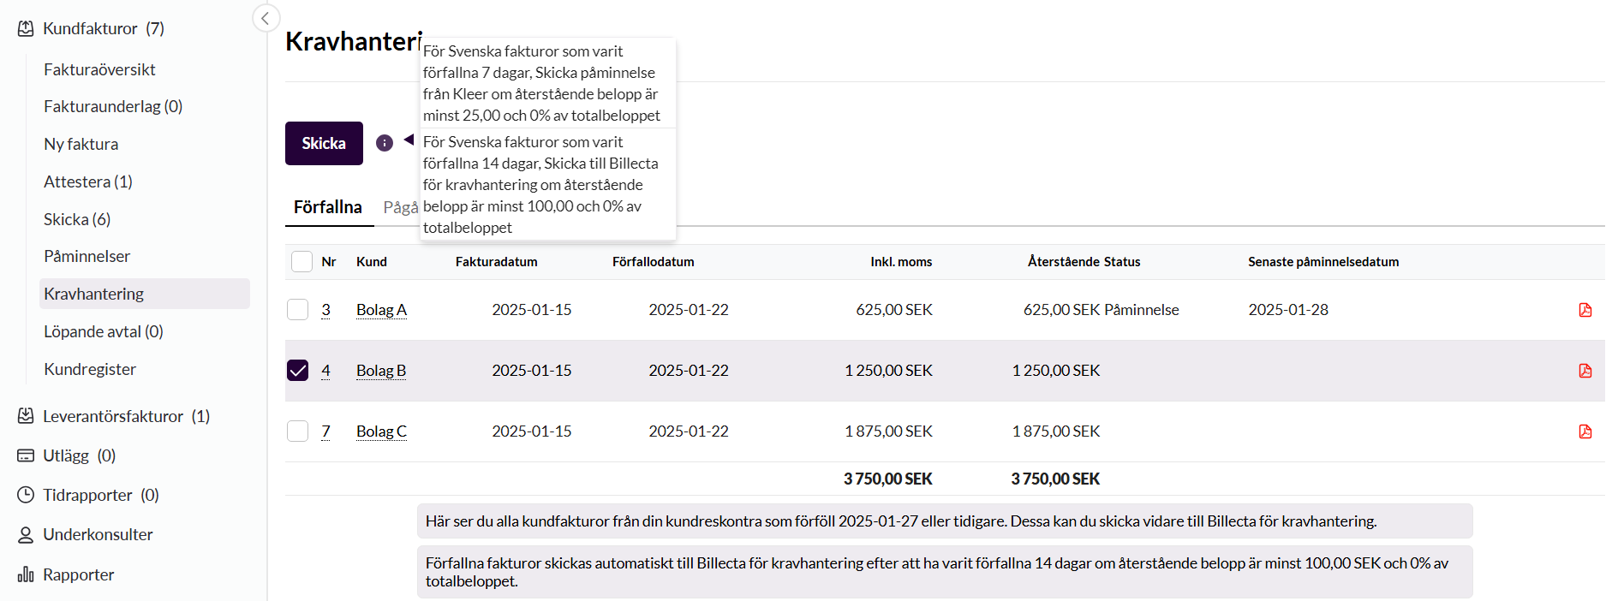Screen dimensions: 1612x601
Task: Sort by Förfallodatum column header
Action: pos(653,262)
